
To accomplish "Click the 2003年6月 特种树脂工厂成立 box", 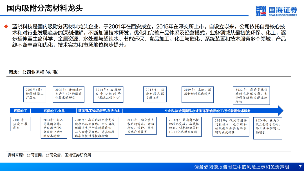I will 35,94.
